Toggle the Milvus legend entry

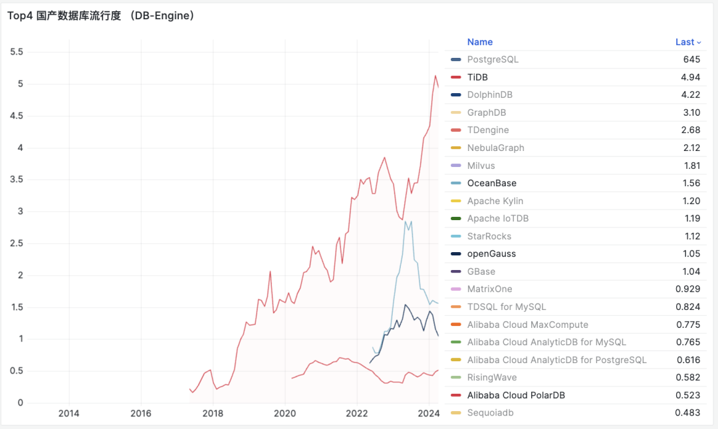481,166
